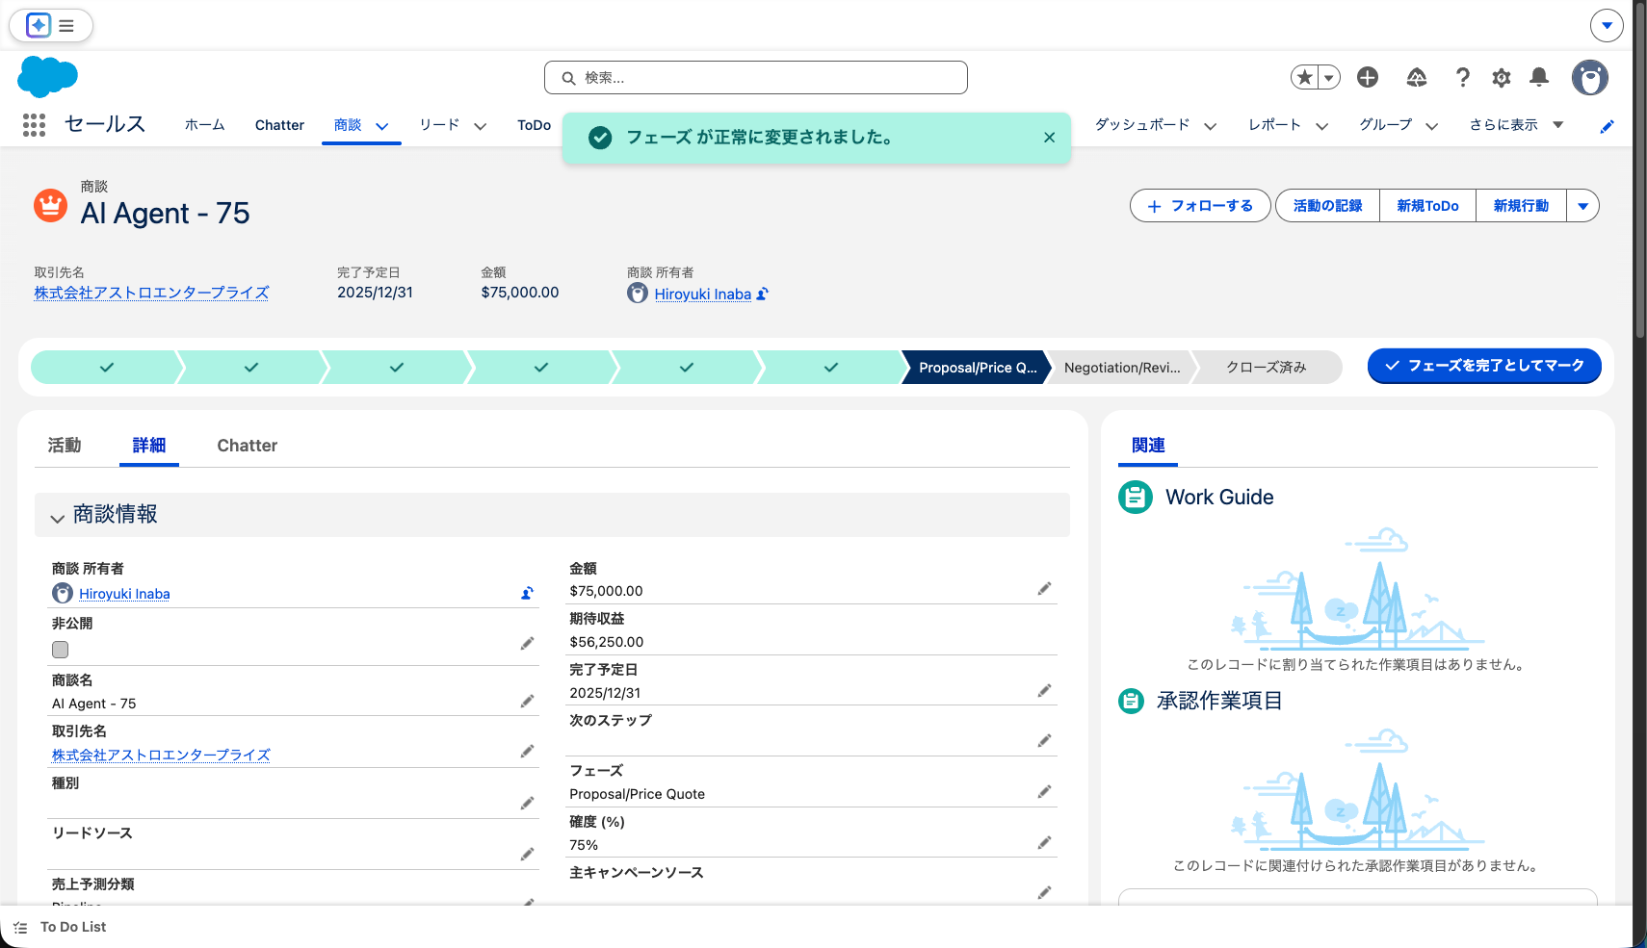This screenshot has width=1647, height=948.
Task: Click the 活動の記録 button
Action: pos(1327,206)
